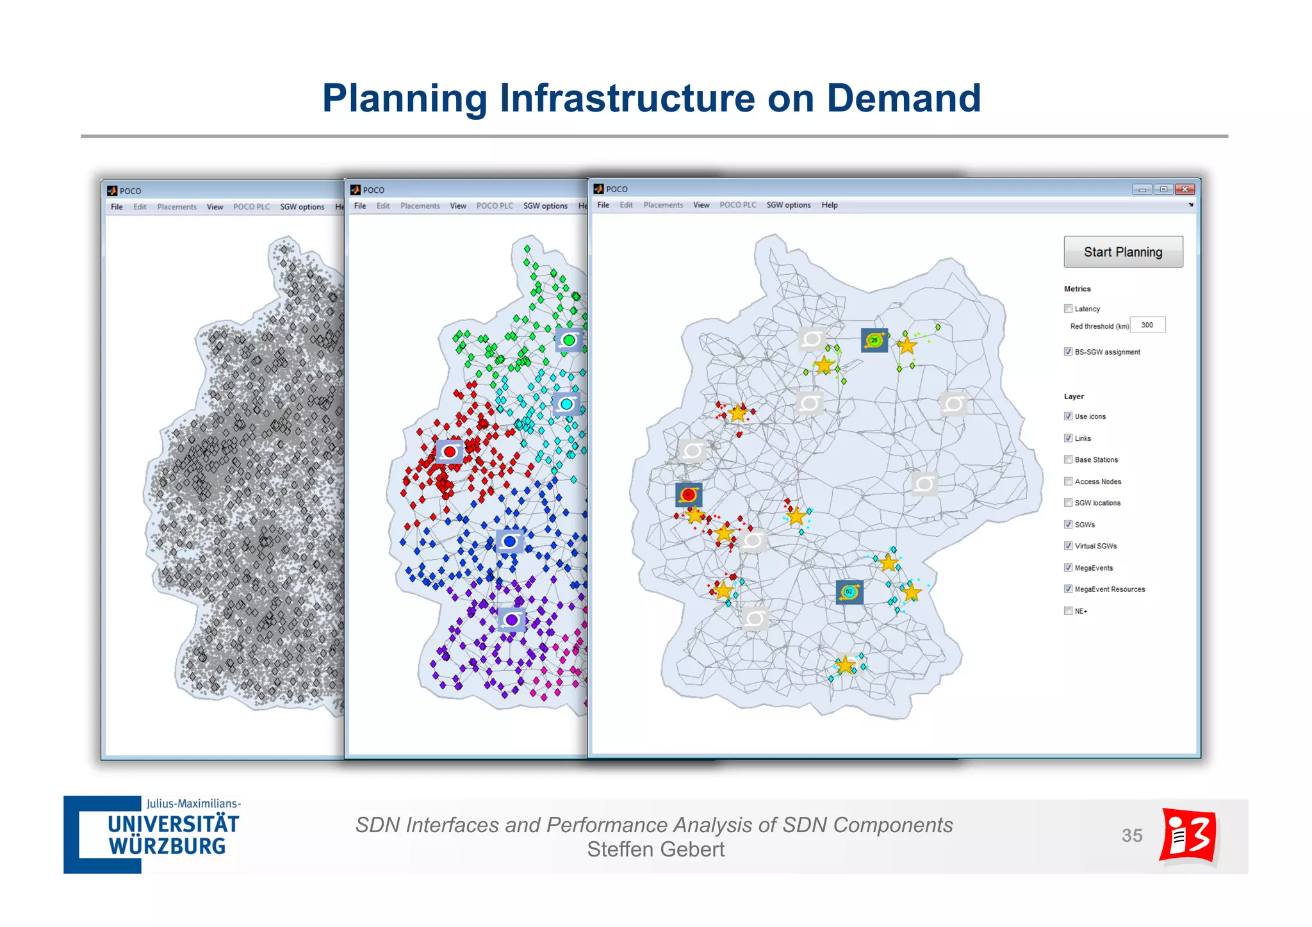This screenshot has height=927, width=1312.
Task: Enable Access Nodes layer checkbox
Action: point(1068,481)
